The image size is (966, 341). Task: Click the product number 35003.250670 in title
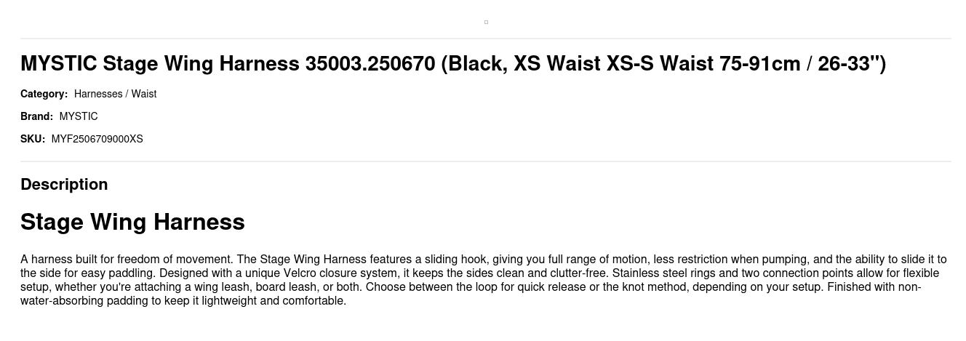point(370,64)
